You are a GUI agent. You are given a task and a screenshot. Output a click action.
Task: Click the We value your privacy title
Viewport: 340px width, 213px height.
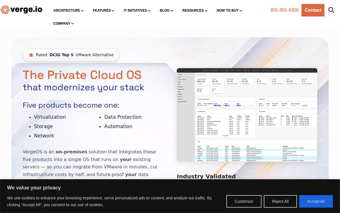pos(34,188)
